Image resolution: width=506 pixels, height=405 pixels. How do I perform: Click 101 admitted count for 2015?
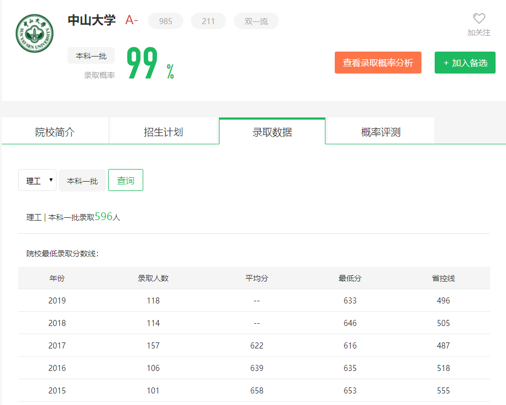tap(153, 391)
